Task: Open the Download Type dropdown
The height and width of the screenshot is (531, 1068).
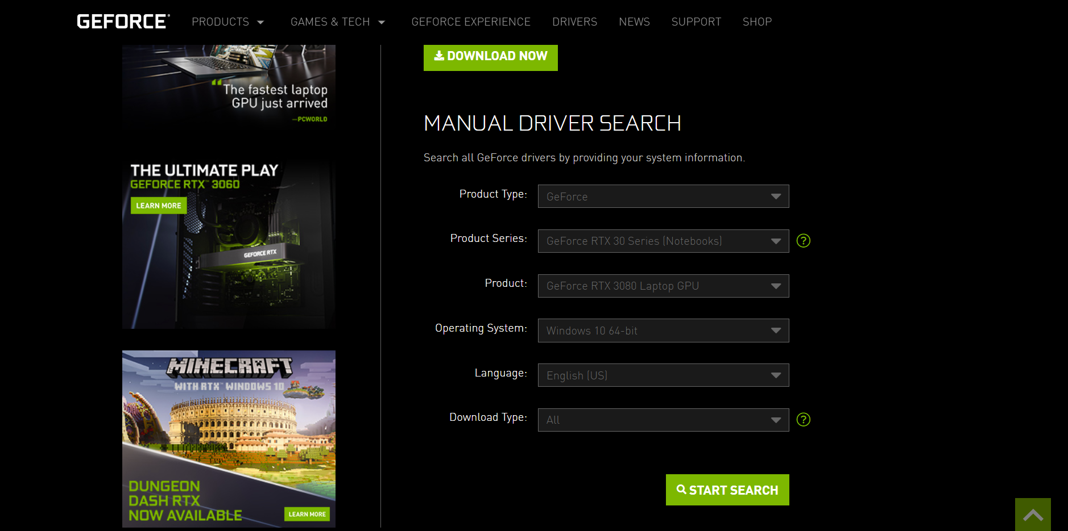Action: (663, 420)
